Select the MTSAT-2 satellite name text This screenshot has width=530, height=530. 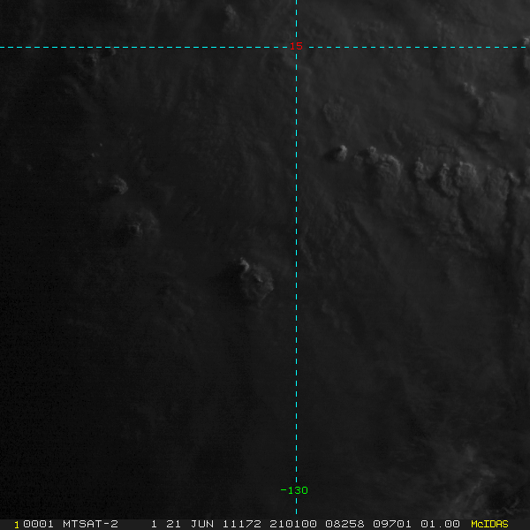[91, 524]
